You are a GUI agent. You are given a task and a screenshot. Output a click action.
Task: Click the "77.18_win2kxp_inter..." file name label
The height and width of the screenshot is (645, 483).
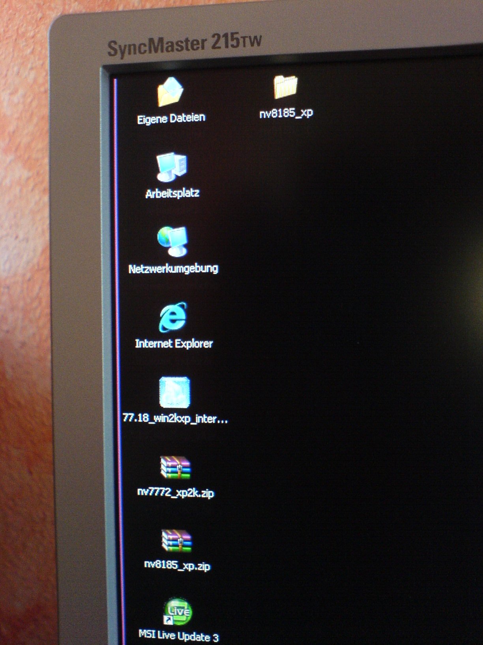click(x=175, y=418)
